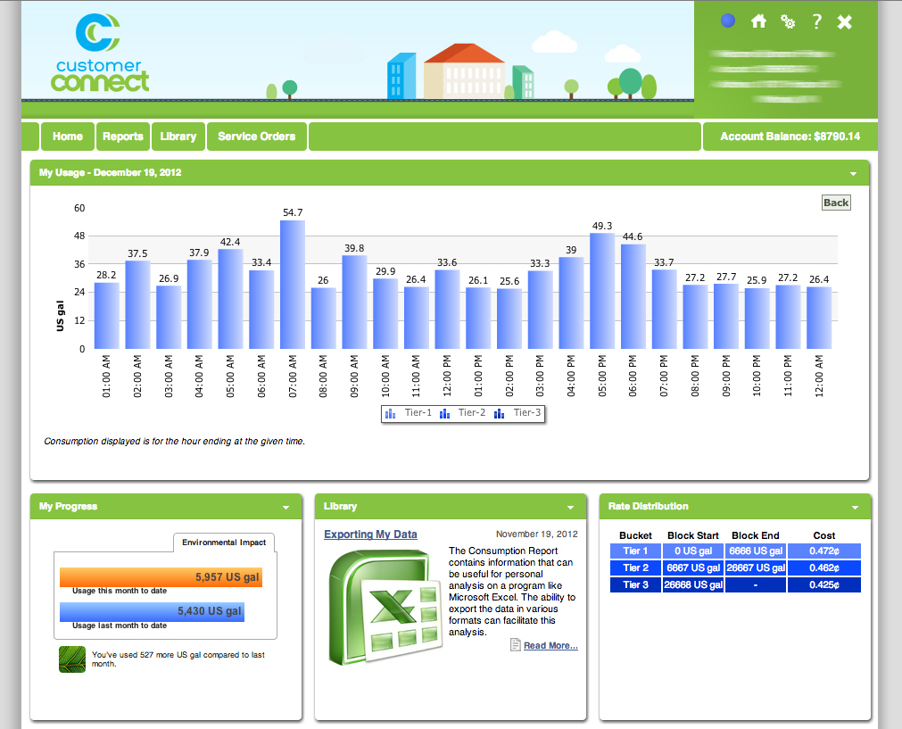Toggle Tier-2 series in chart legend
This screenshot has width=902, height=729.
coord(463,413)
